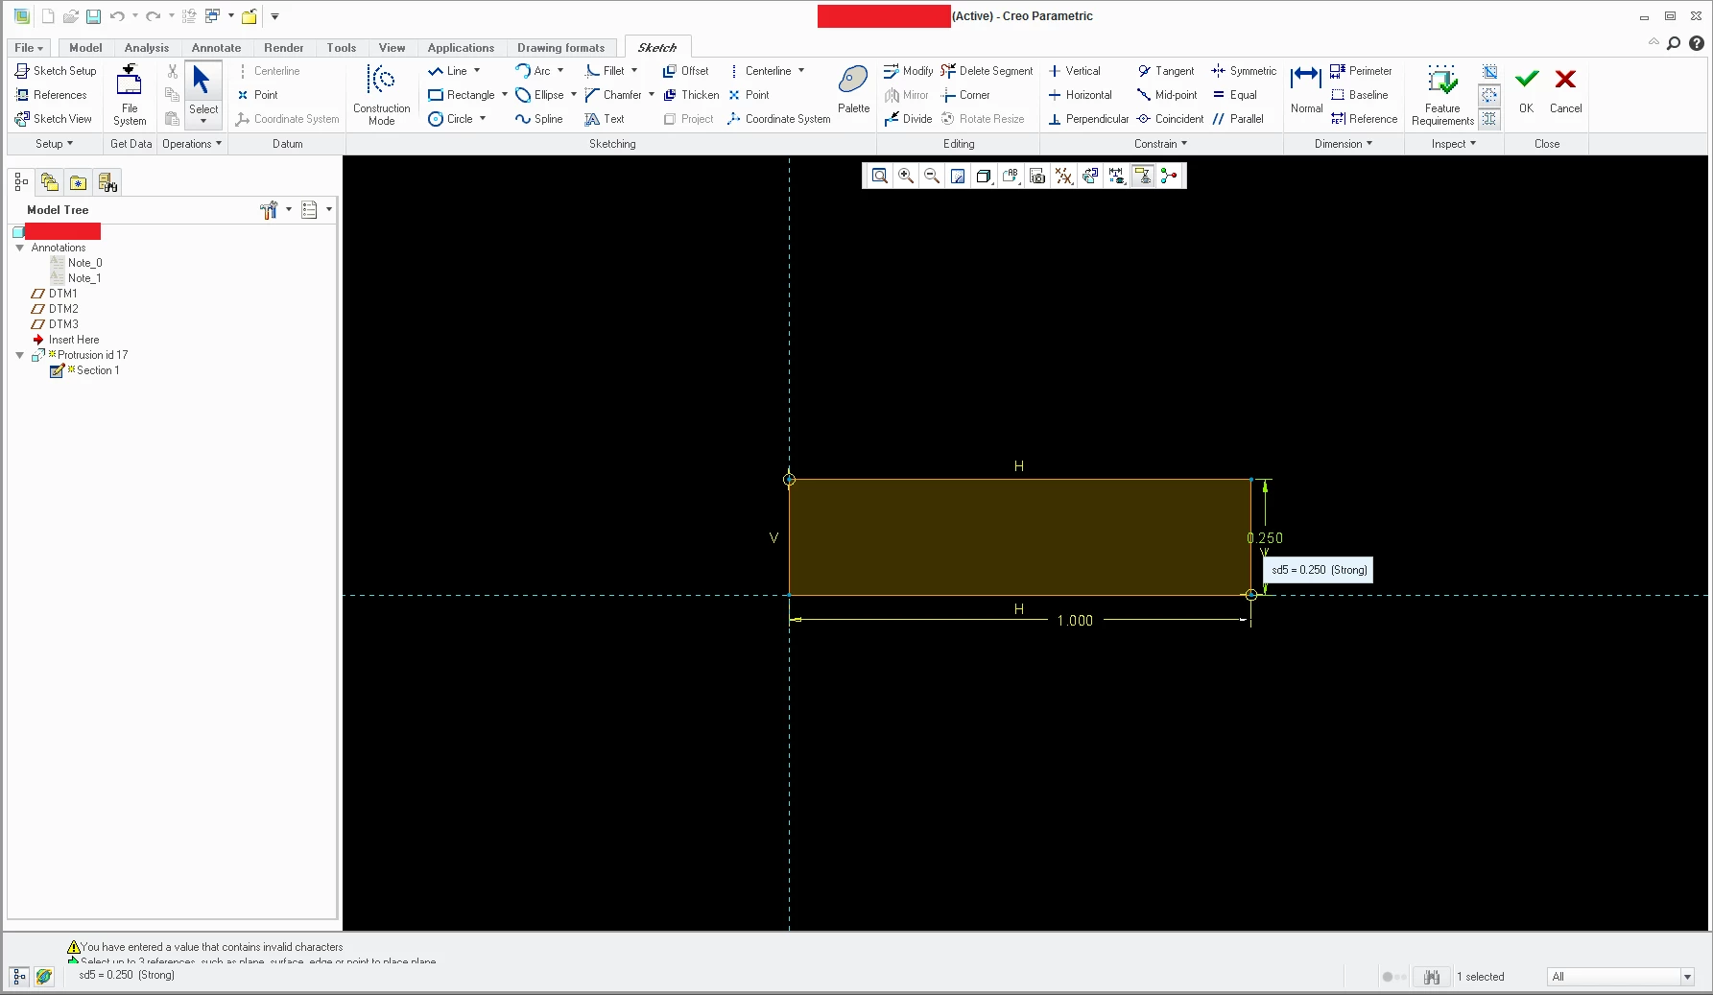Expand the Dimension group dropdown
This screenshot has width=1713, height=995.
tap(1343, 144)
